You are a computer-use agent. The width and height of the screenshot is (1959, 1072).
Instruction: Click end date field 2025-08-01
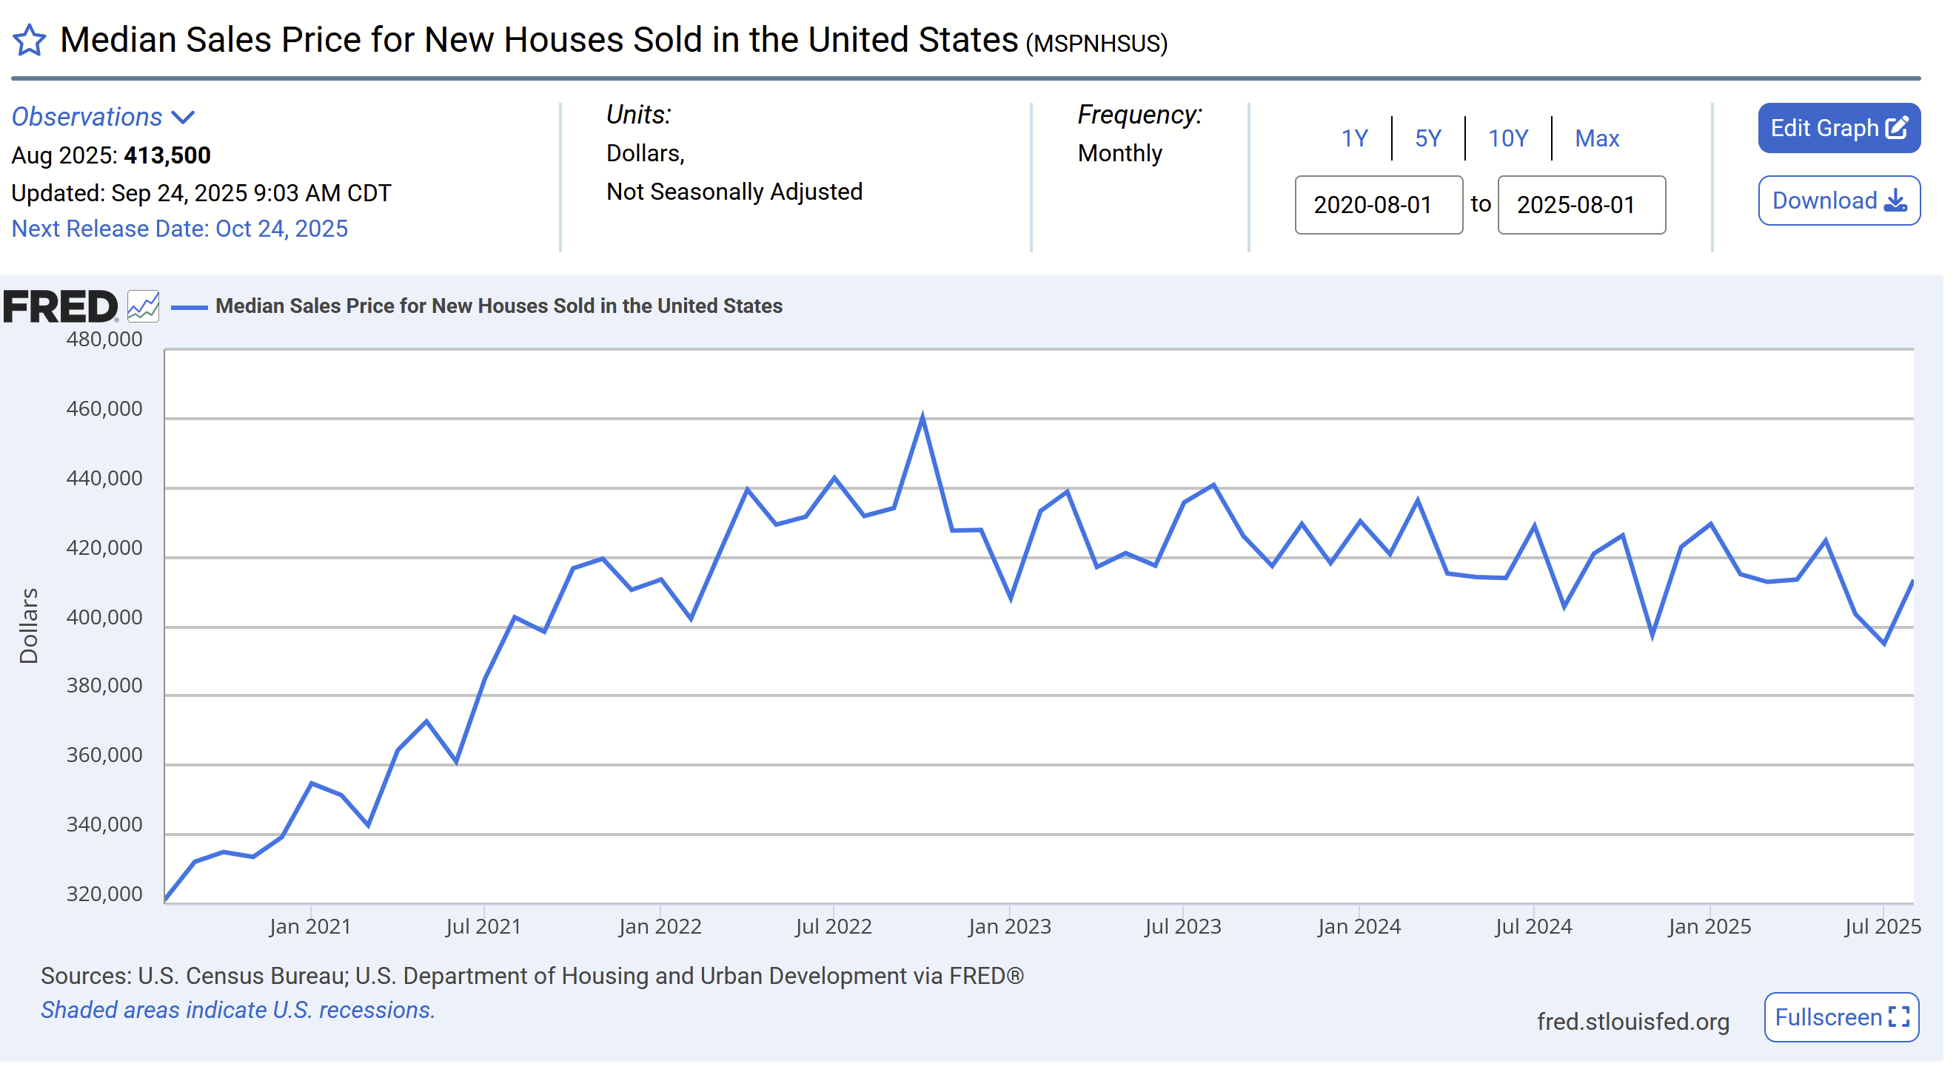tap(1581, 205)
